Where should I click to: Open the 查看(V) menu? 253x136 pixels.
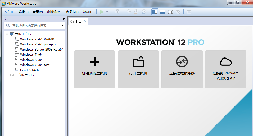[38, 12]
